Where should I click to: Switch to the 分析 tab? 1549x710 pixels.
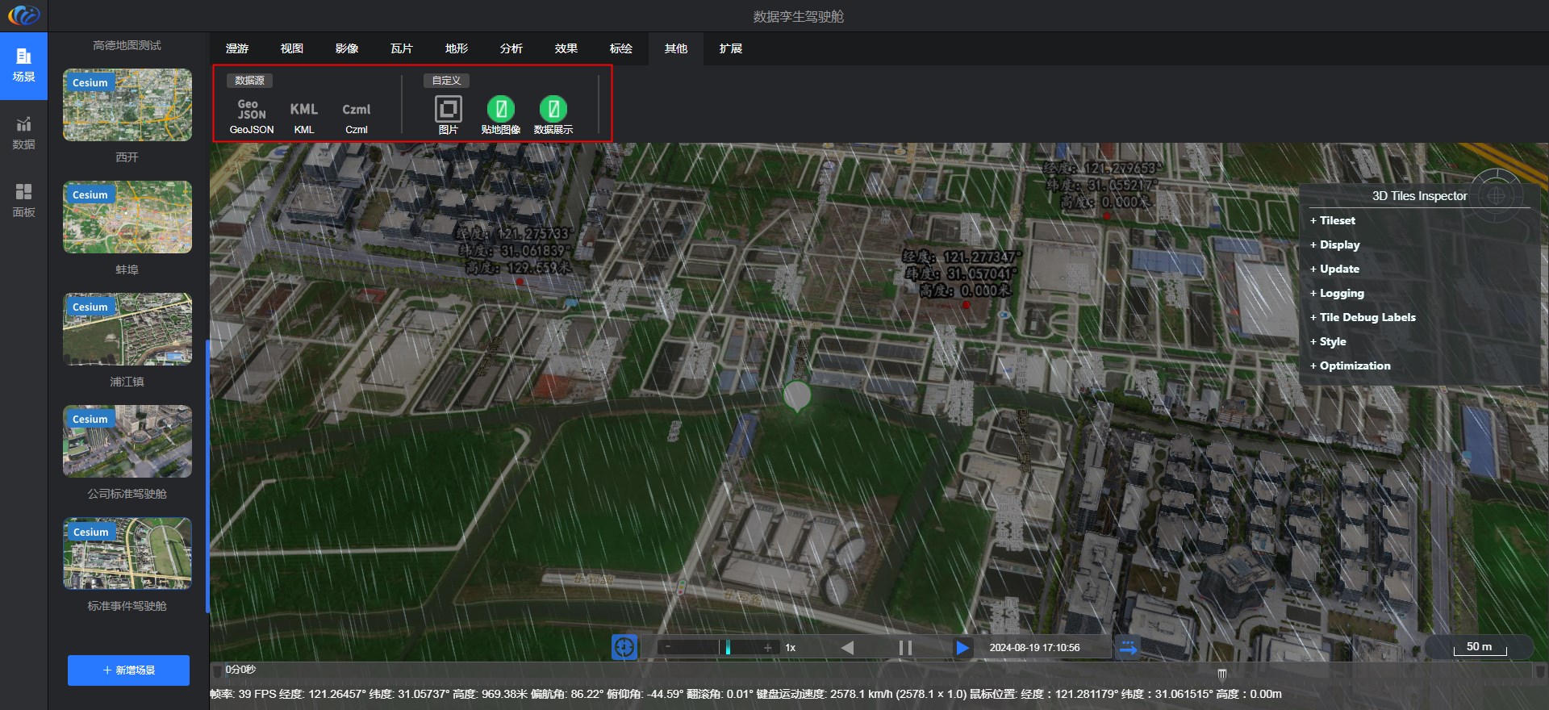[x=511, y=48]
